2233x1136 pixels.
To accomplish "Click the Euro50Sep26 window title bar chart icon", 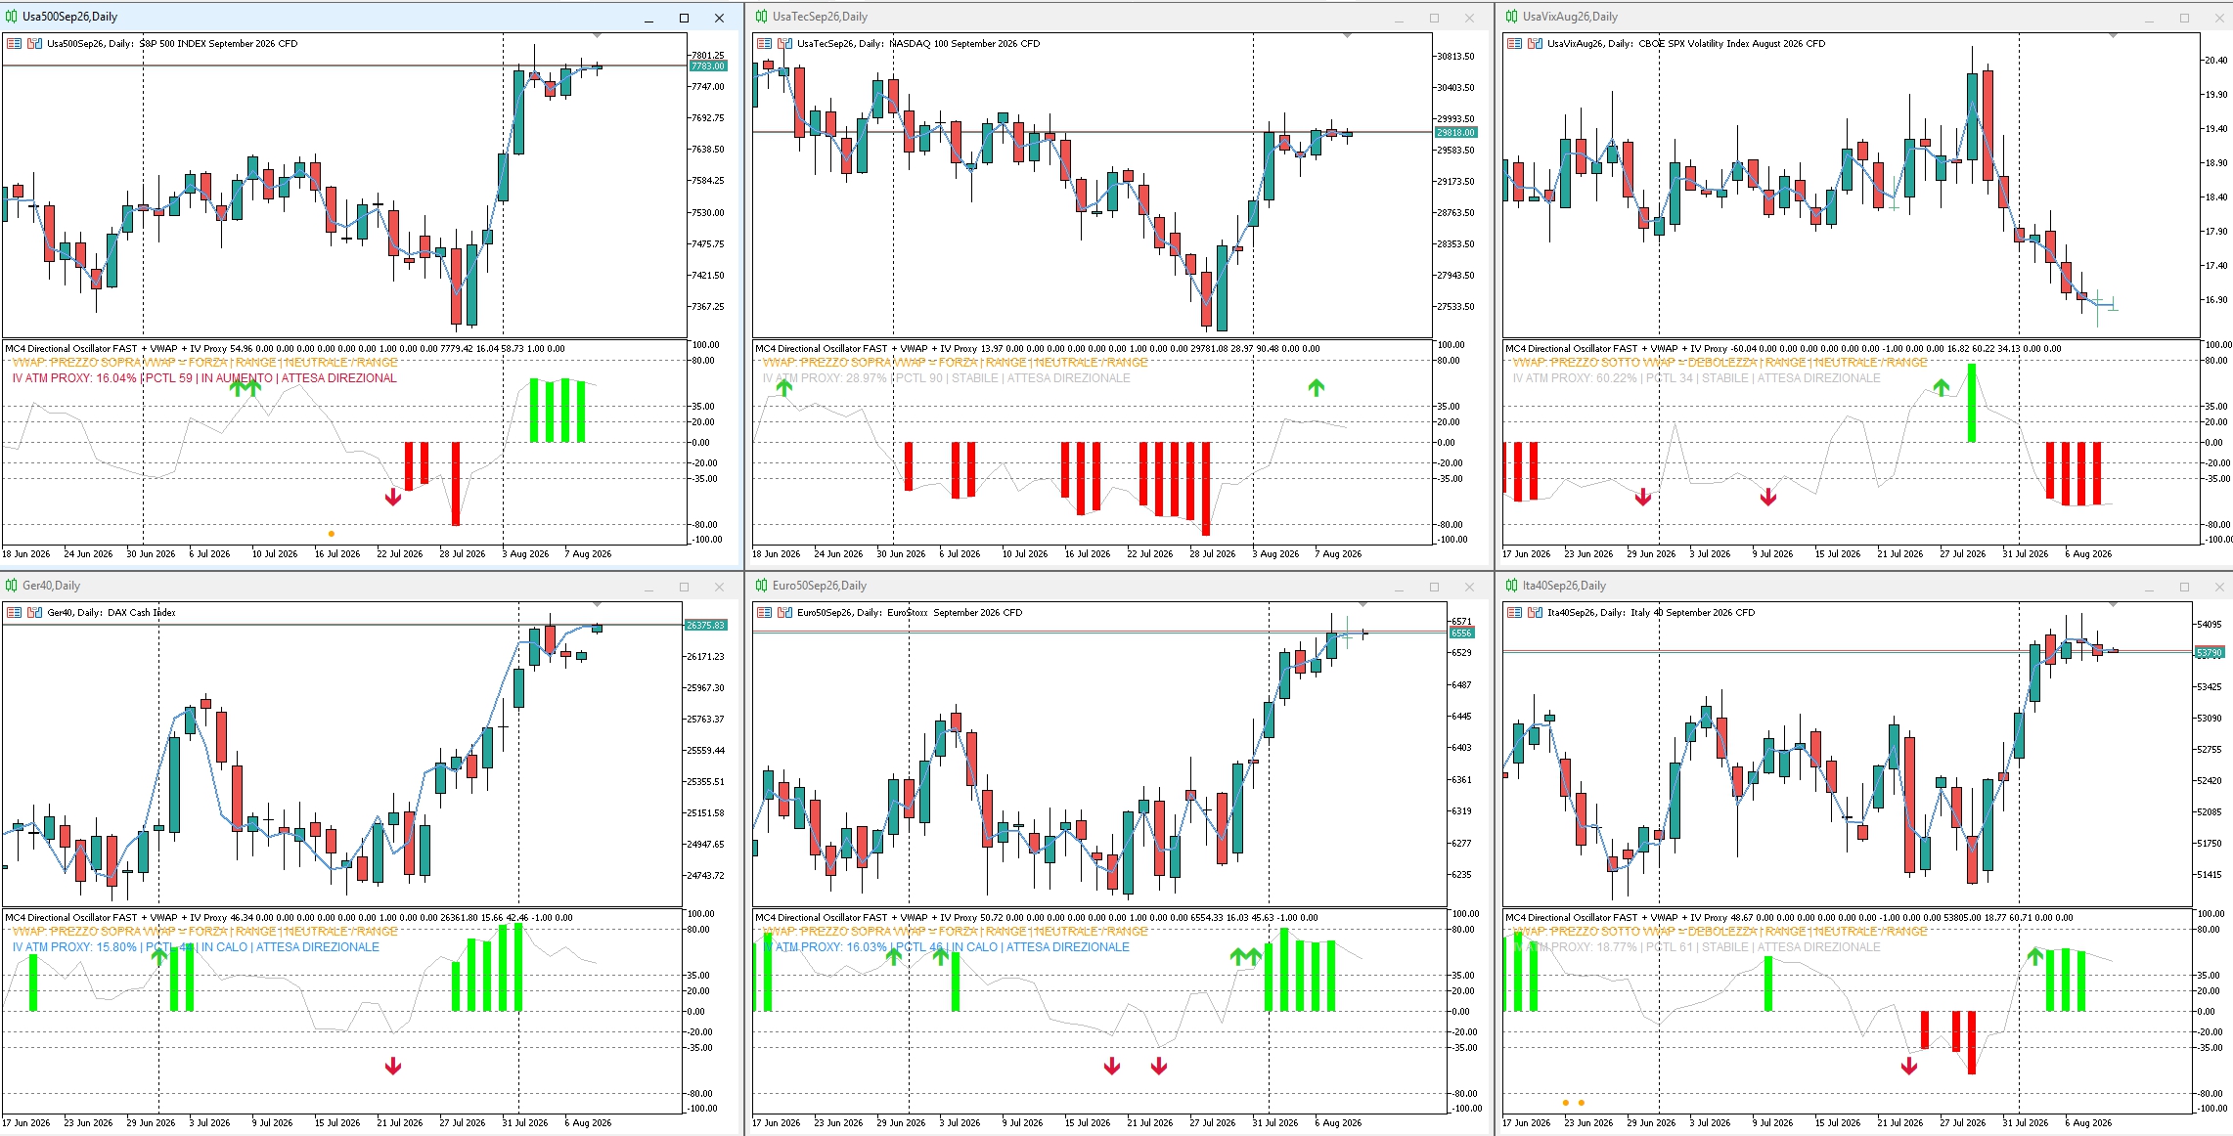I will coord(762,586).
